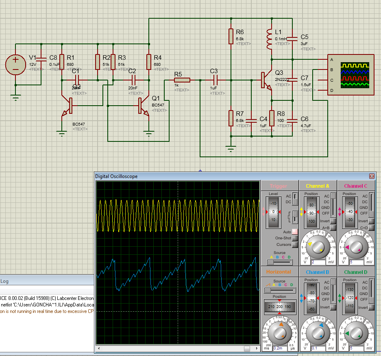The width and height of the screenshot is (381, 356).
Task: Click the Channel B voltage scale knob
Action: coord(318,333)
